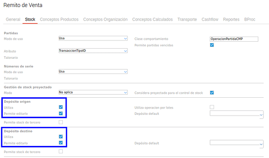This screenshot has width=269, height=158.
Task: Toggle Considera proyectado para control de stock
Action: (212, 92)
